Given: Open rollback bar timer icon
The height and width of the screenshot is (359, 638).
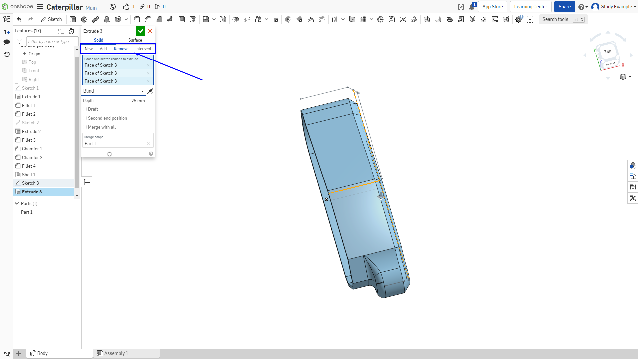Looking at the screenshot, I should [x=71, y=31].
